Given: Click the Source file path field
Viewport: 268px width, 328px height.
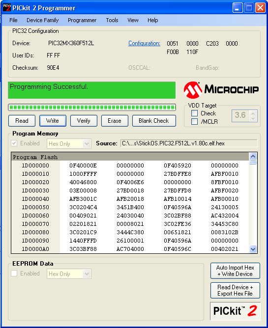Looking at the screenshot, I should pyautogui.click(x=189, y=143).
